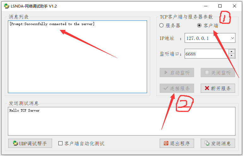Click the LSNDA app icon in title bar
This screenshot has width=243, height=156.
pos(7,6)
